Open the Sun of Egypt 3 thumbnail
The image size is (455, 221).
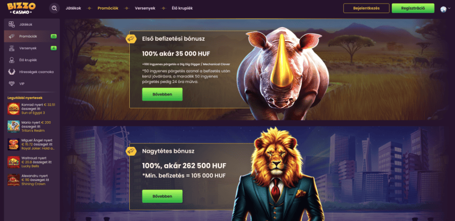[14, 109]
